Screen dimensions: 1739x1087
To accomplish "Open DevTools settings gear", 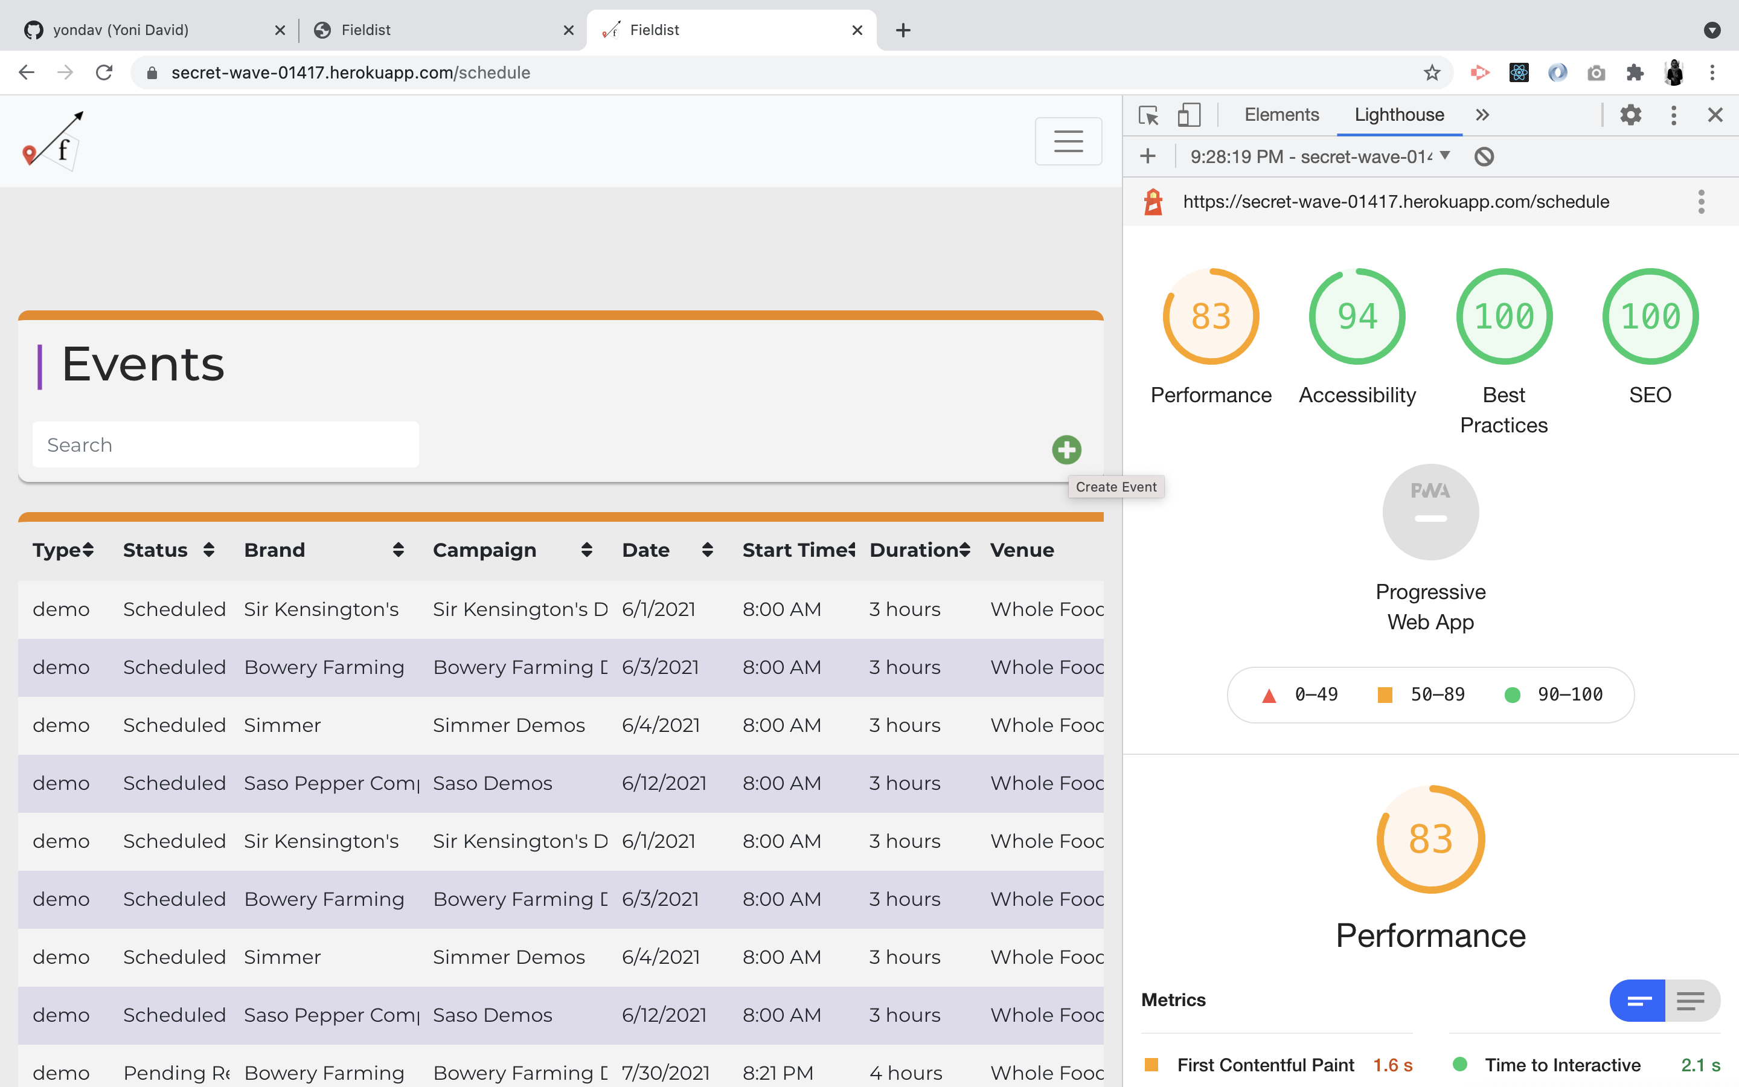I will (x=1630, y=115).
